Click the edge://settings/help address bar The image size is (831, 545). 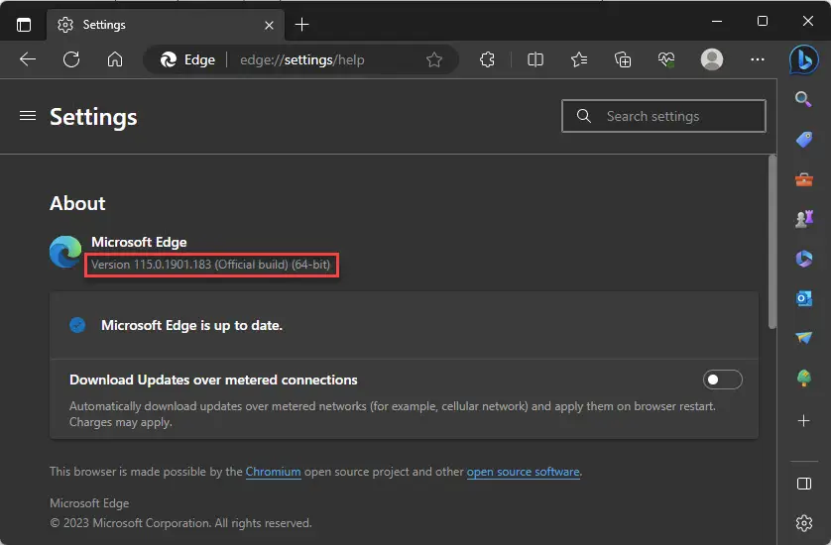click(x=302, y=59)
